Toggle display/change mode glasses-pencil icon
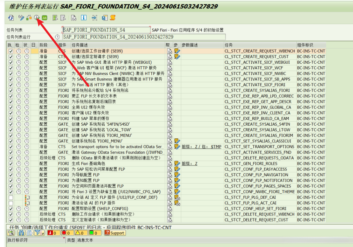The width and height of the screenshot is (353, 247). point(21,18)
